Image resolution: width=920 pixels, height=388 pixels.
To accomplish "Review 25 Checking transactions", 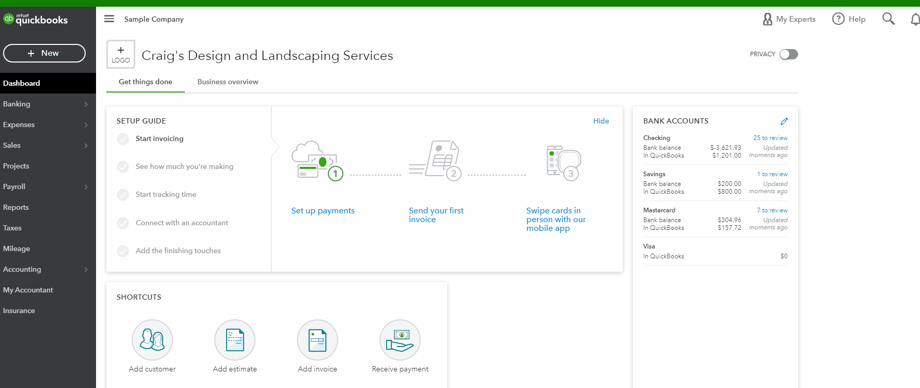I will coord(770,138).
